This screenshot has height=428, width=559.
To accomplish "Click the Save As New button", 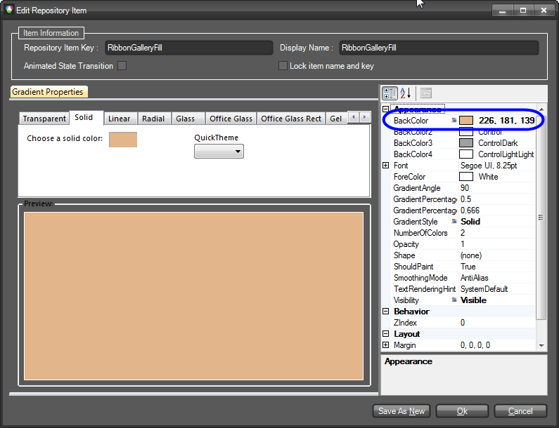I will pos(401,411).
